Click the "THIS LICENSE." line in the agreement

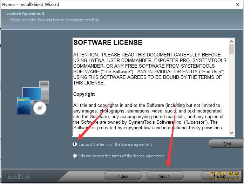pos(89,83)
